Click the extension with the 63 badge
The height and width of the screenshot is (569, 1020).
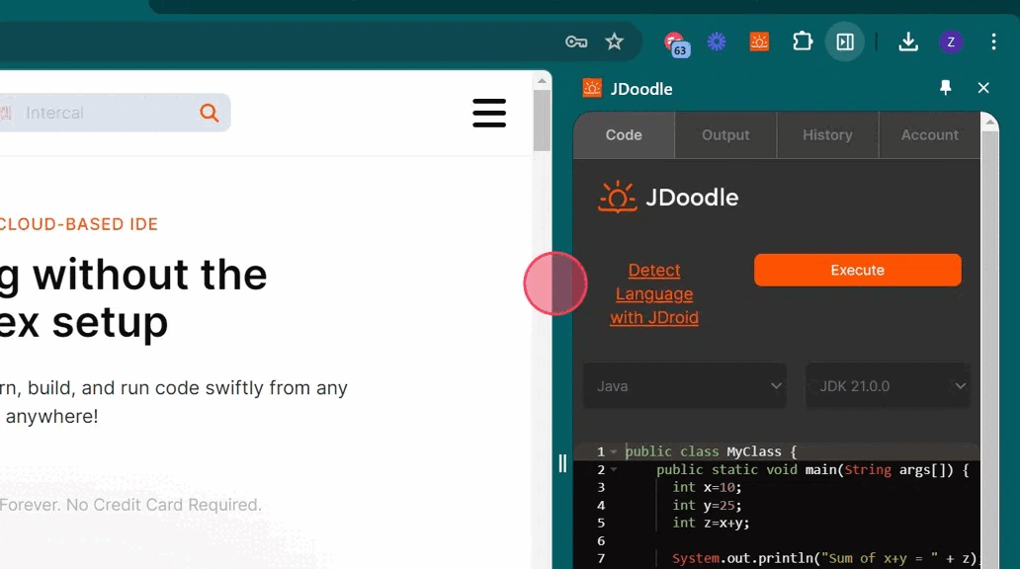675,42
